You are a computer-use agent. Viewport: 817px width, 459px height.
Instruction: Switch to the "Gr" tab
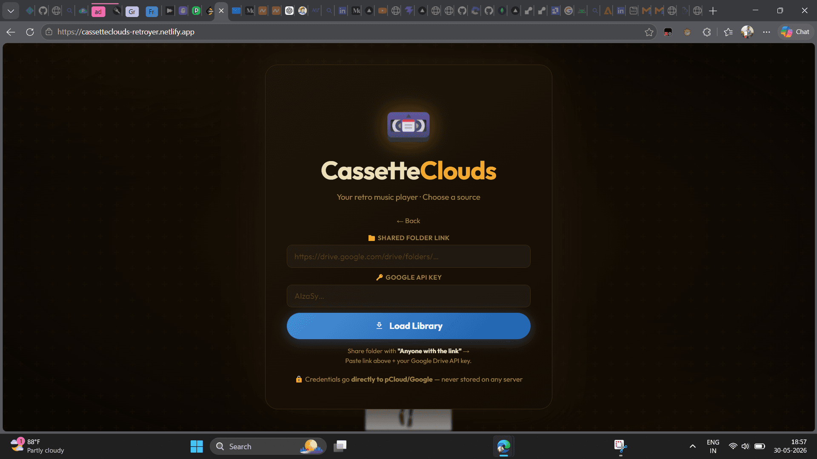(x=132, y=11)
